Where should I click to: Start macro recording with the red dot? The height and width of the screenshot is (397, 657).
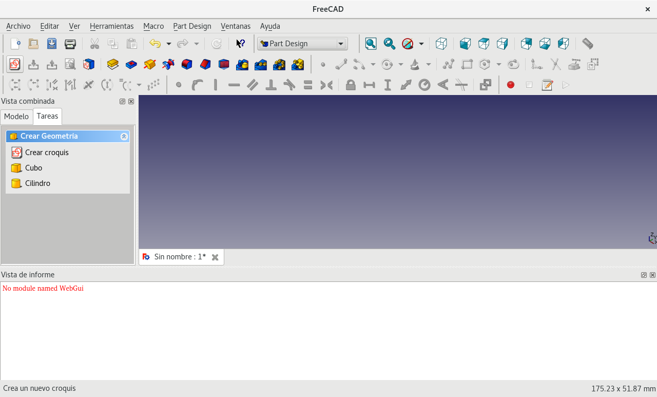click(511, 85)
